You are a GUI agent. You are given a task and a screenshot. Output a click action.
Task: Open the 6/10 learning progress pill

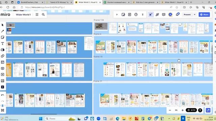191,110
